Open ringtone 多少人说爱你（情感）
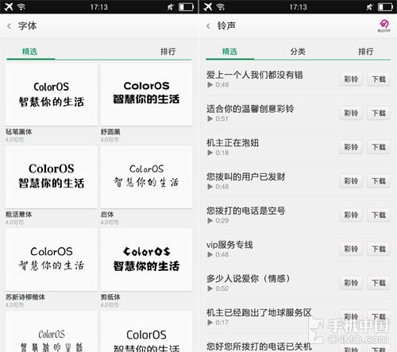Viewport: 397px width, 352px height. click(249, 278)
